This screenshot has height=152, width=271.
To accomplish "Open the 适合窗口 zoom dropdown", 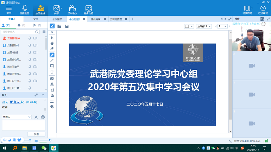I will [x=204, y=26].
